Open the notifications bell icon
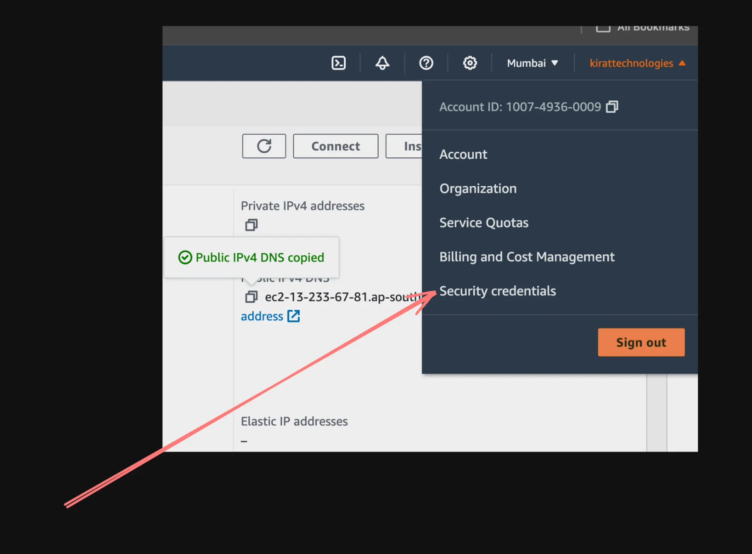The height and width of the screenshot is (554, 752). pos(382,63)
